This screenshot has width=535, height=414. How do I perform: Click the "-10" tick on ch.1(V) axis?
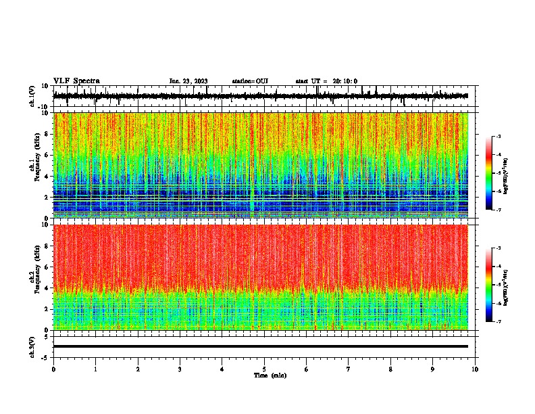point(44,107)
